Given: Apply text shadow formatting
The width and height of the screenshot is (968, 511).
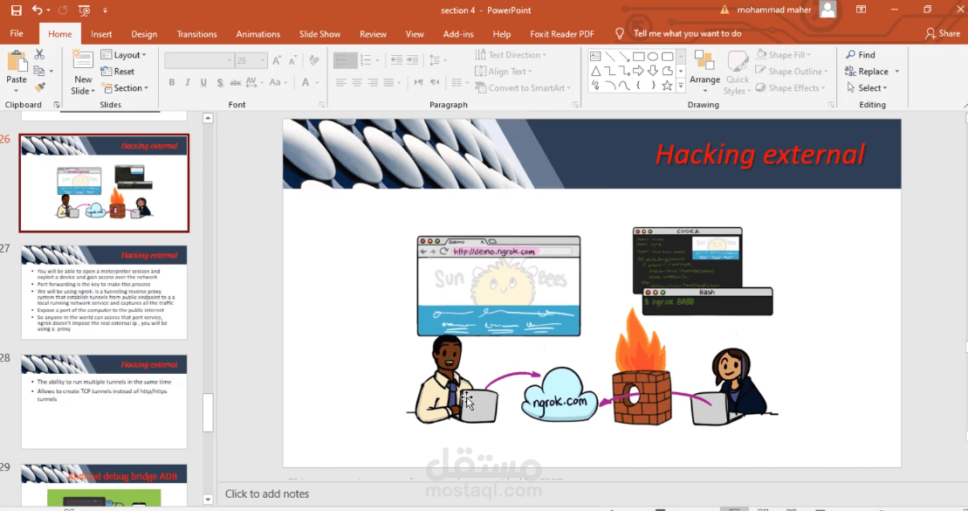Looking at the screenshot, I should pos(219,82).
